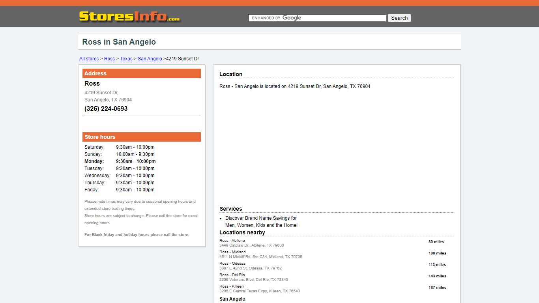Open the Ross - Midland nearby location
Viewport: 539px width, 303px height.
pyautogui.click(x=232, y=252)
